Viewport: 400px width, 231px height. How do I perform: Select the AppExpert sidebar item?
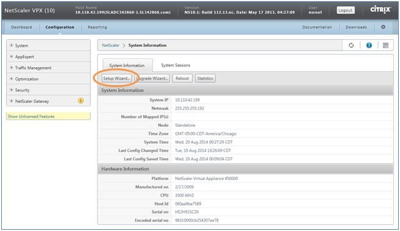click(x=24, y=57)
